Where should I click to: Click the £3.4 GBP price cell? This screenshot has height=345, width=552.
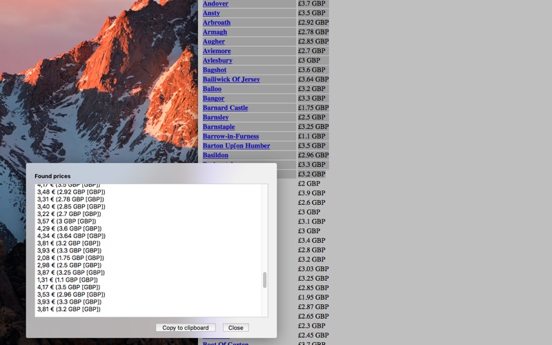[312, 241]
